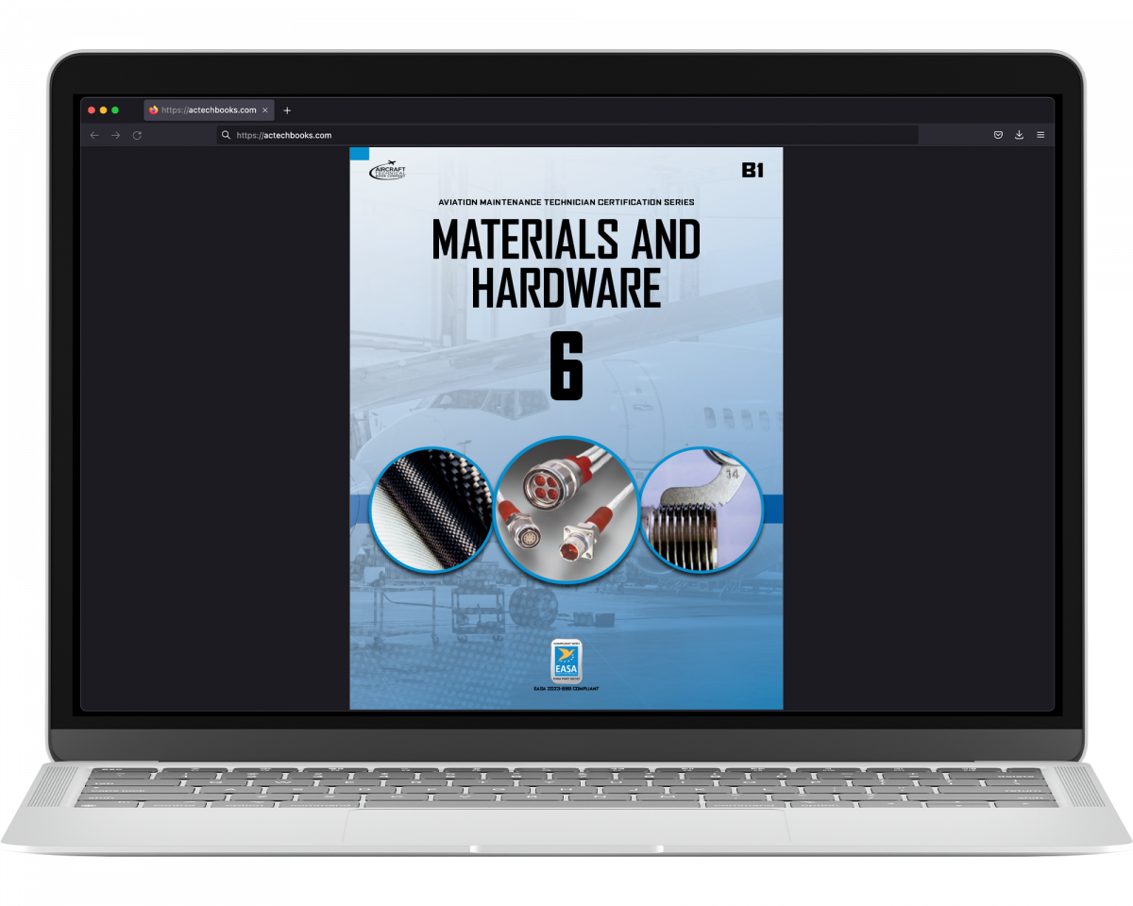Viewport: 1133px width, 906px height.
Task: Open the Pocket save icon in toolbar
Action: (998, 135)
